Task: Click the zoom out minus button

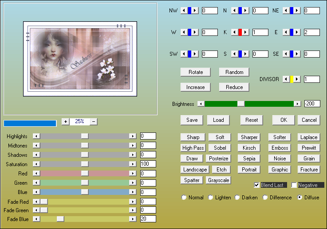Action: (x=94, y=122)
